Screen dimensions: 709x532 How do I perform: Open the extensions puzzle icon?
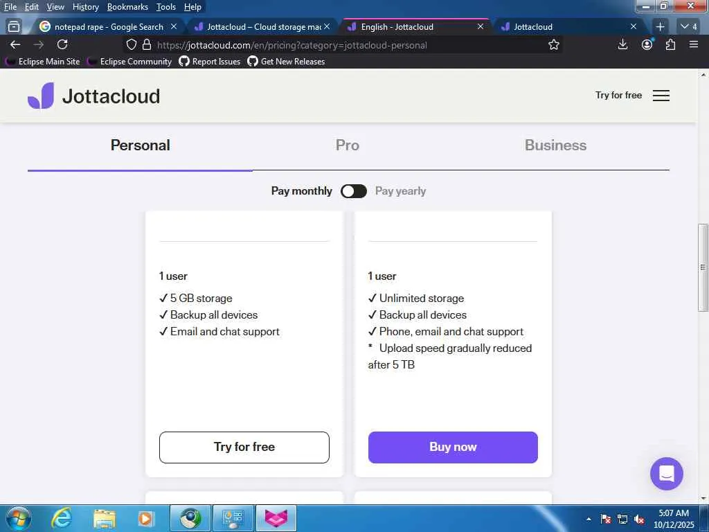coord(670,44)
